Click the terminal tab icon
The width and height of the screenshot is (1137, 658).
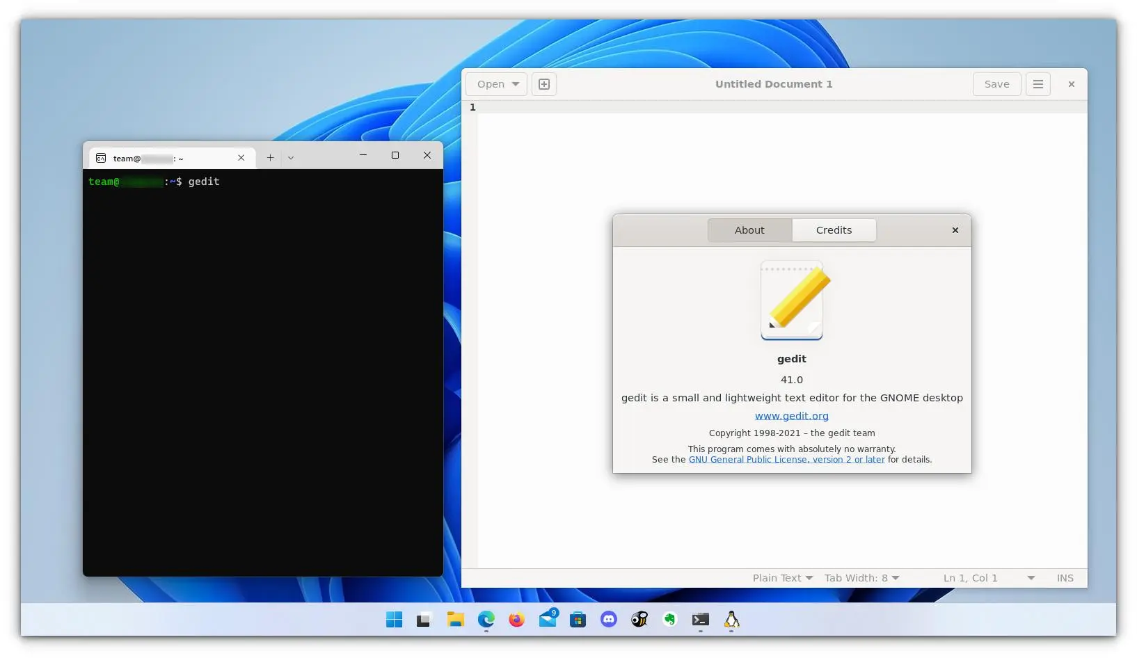click(x=101, y=158)
